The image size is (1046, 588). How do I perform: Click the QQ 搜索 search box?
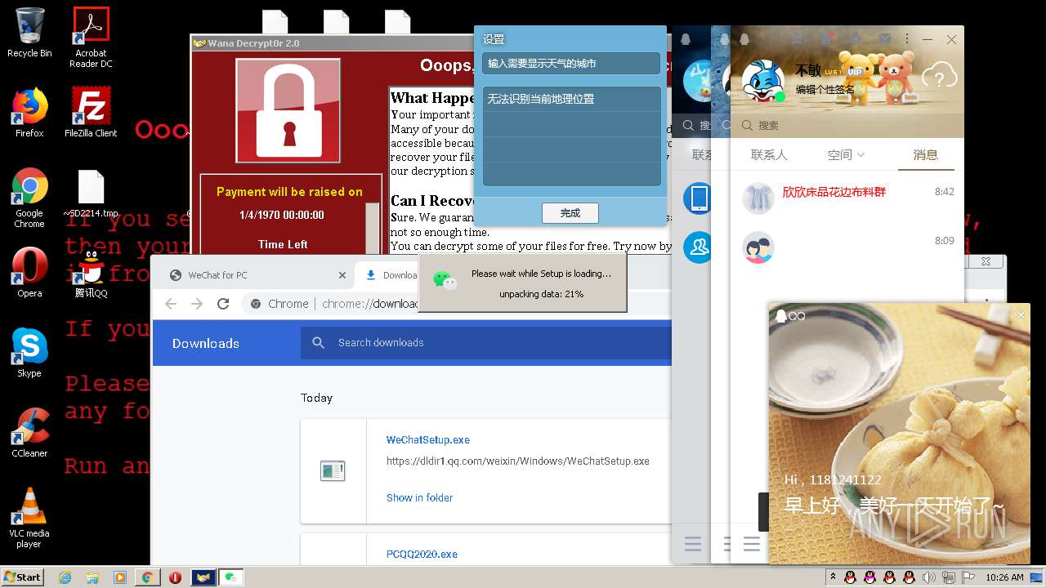847,125
